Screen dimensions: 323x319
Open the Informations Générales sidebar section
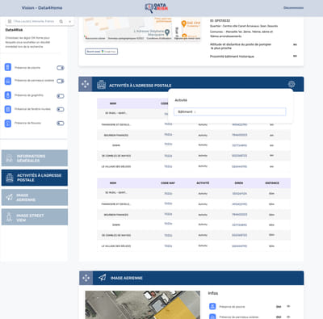(x=35, y=158)
